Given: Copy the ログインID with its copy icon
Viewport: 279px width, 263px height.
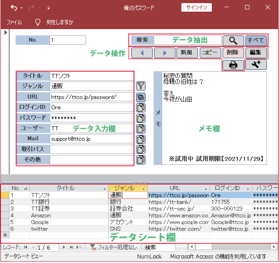Looking at the screenshot, I should (141, 108).
